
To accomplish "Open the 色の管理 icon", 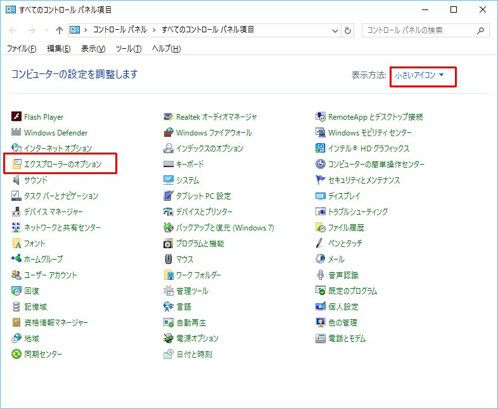I will pos(321,322).
